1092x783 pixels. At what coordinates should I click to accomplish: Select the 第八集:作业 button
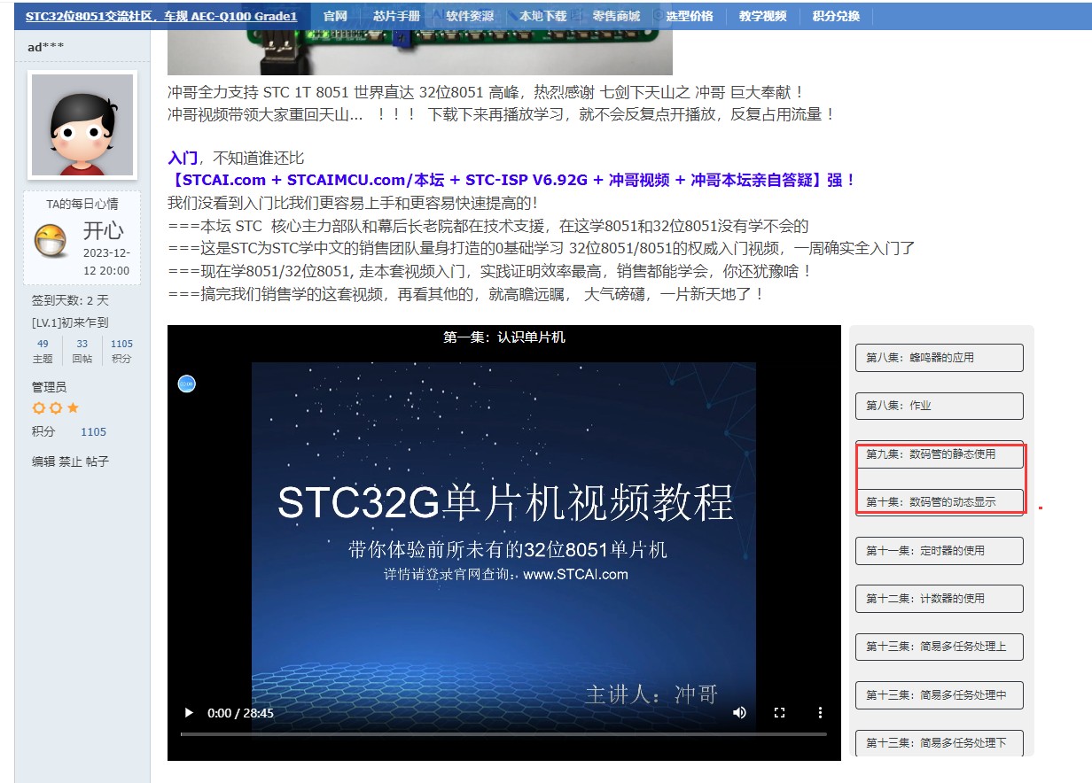[x=940, y=406]
